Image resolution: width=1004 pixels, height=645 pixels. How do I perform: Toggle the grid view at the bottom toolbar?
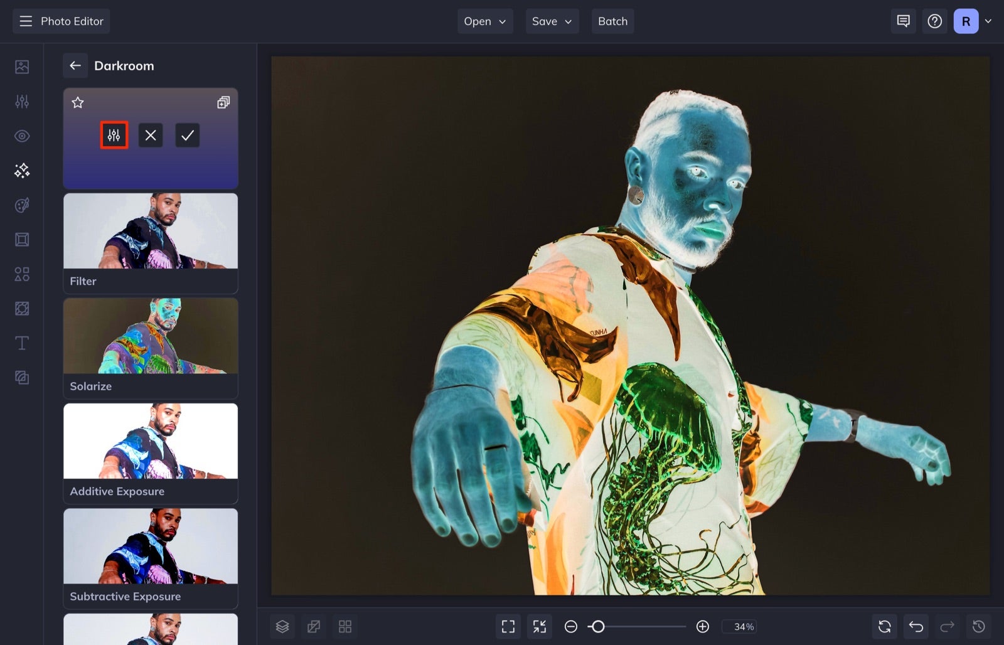pos(344,626)
